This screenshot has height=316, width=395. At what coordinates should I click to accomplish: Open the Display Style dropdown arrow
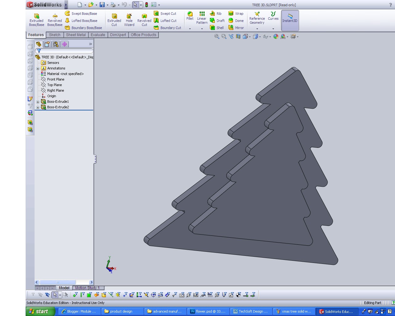pyautogui.click(x=260, y=37)
